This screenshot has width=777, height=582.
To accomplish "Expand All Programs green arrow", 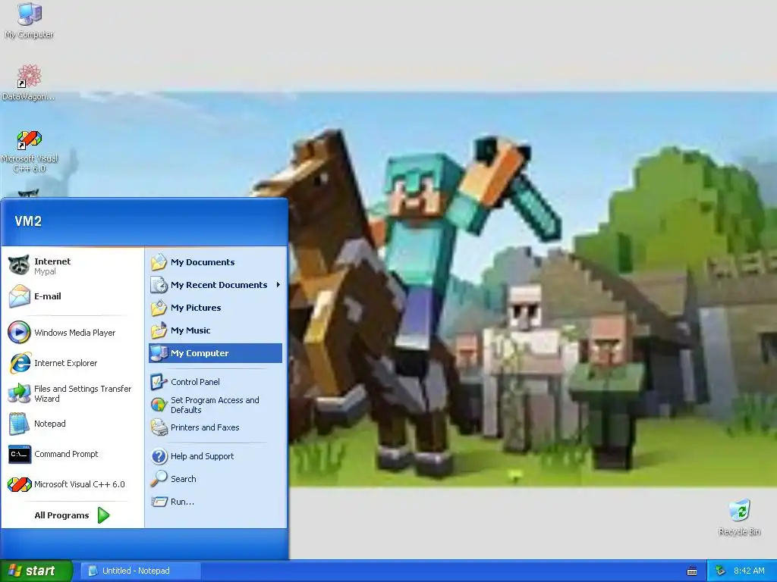I will [x=103, y=515].
